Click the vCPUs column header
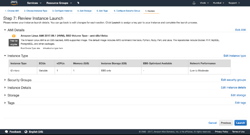250x135 pixels. tap(63, 63)
